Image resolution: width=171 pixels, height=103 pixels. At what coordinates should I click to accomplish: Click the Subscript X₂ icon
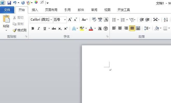click(x=60, y=29)
